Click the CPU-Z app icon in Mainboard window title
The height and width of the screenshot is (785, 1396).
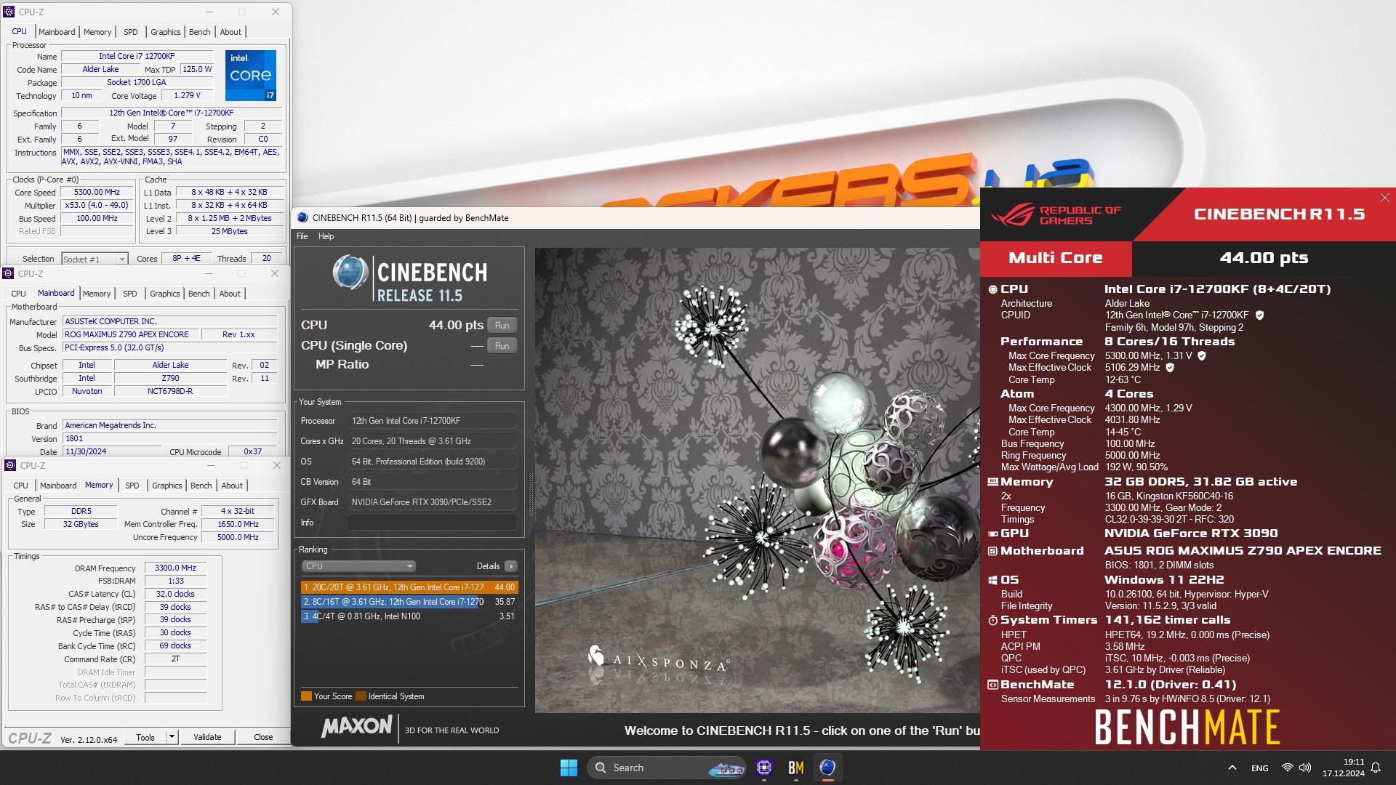[x=8, y=273]
